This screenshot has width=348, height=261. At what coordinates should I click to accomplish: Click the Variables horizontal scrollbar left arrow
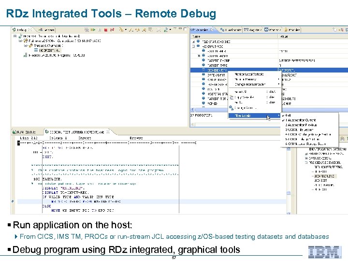192,109
